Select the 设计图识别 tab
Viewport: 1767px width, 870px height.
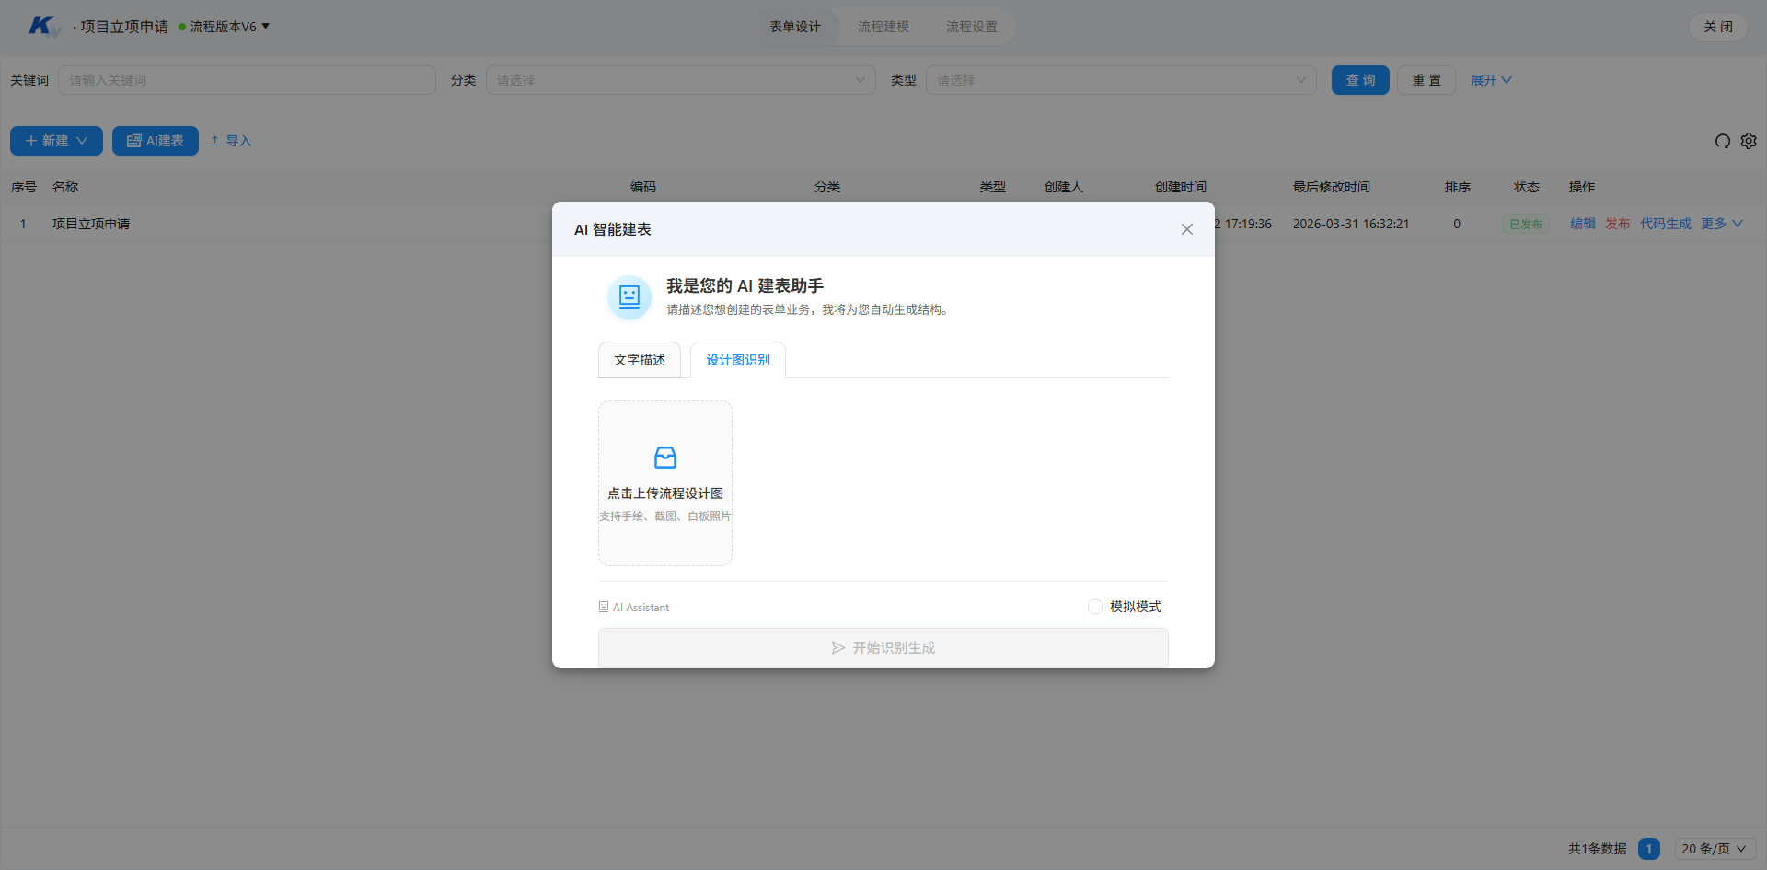click(738, 360)
